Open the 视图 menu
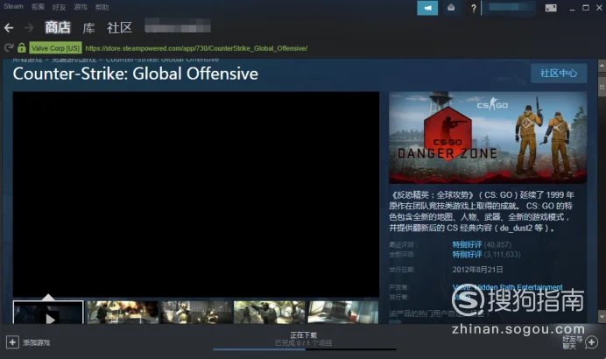Image resolution: width=606 pixels, height=359 pixels. tap(38, 7)
